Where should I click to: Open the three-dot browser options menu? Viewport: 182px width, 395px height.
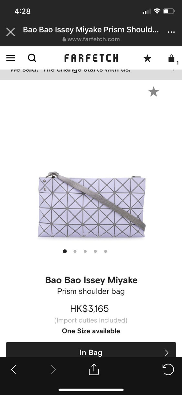tap(171, 32)
